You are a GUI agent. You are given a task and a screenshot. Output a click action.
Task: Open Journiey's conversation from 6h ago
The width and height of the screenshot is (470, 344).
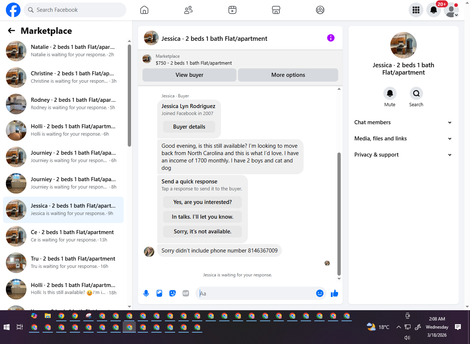point(63,157)
